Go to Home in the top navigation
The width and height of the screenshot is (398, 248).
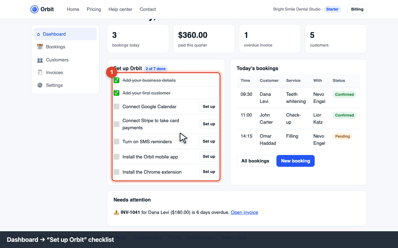pos(73,9)
